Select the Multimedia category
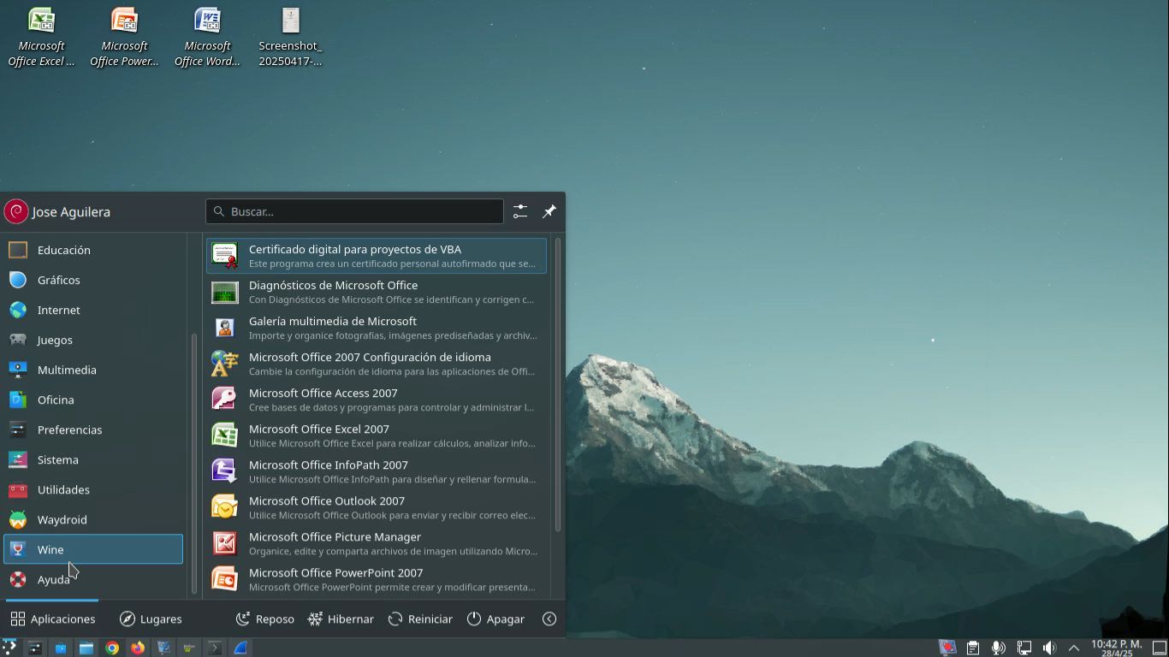This screenshot has height=657, width=1169. (x=93, y=370)
